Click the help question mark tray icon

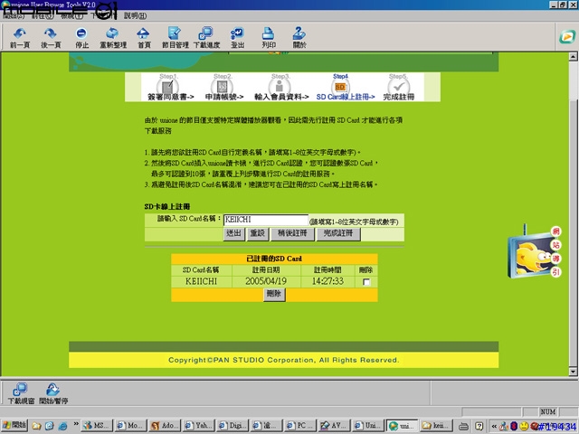(x=479, y=426)
